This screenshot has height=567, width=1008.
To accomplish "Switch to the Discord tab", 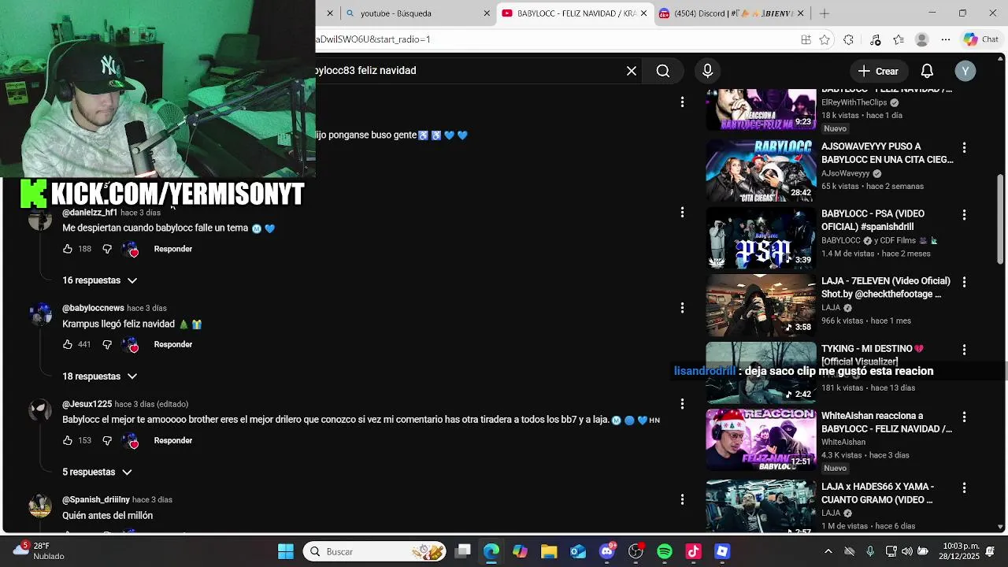I will 732,13.
